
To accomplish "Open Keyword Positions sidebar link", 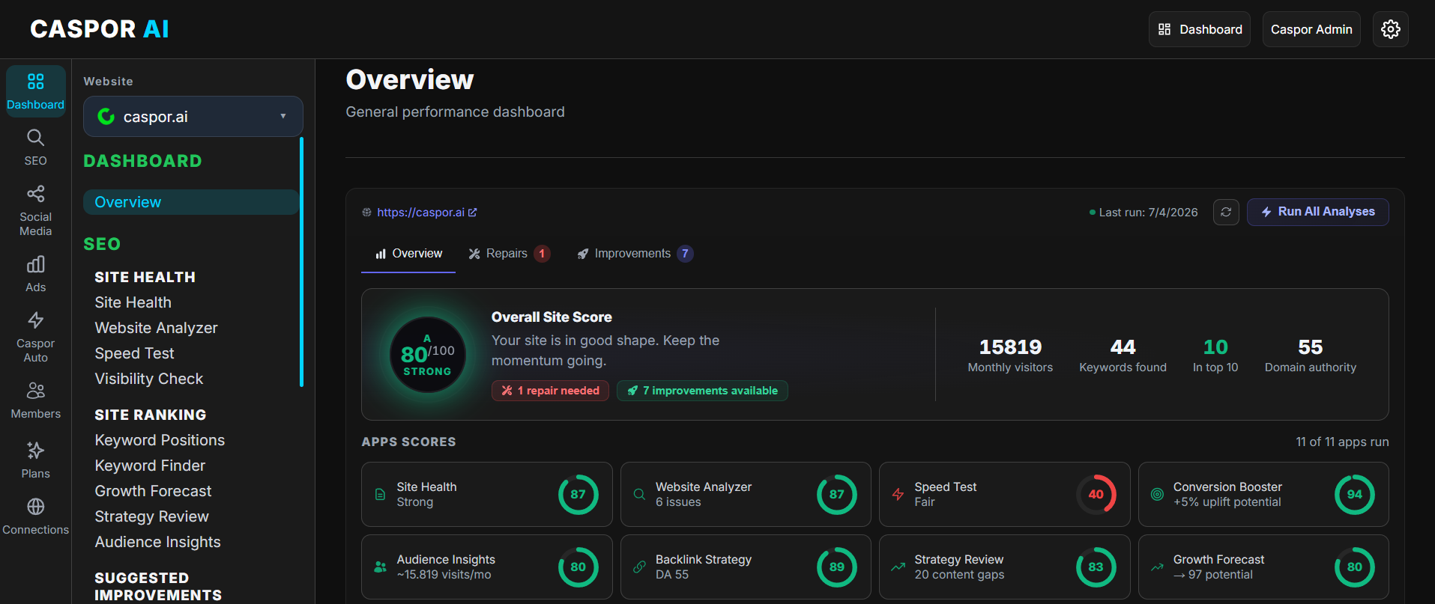I will (x=160, y=440).
